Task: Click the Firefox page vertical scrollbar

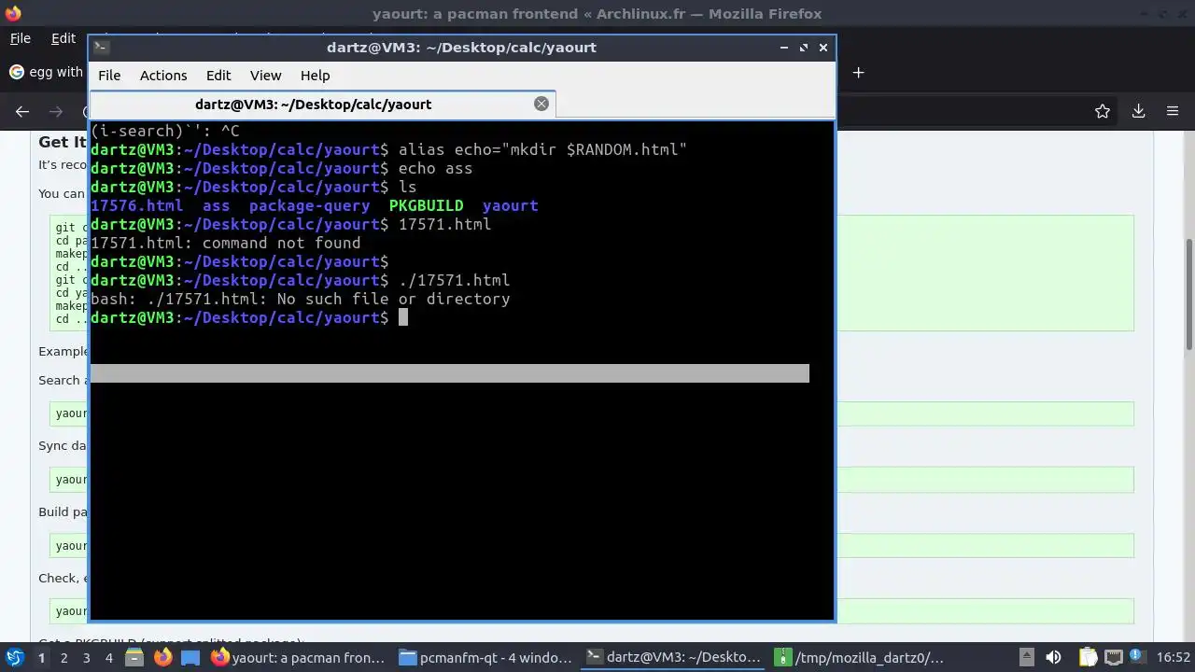Action: [1189, 293]
